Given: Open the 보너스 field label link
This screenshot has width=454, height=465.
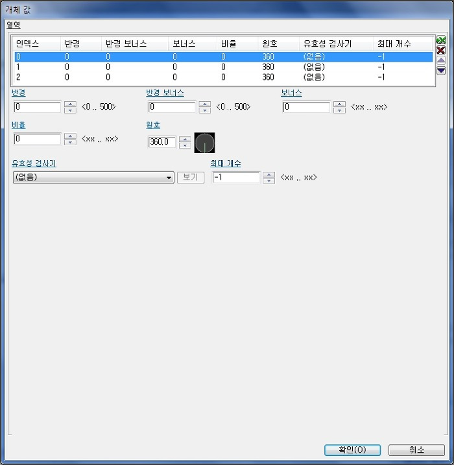Looking at the screenshot, I should pos(291,93).
